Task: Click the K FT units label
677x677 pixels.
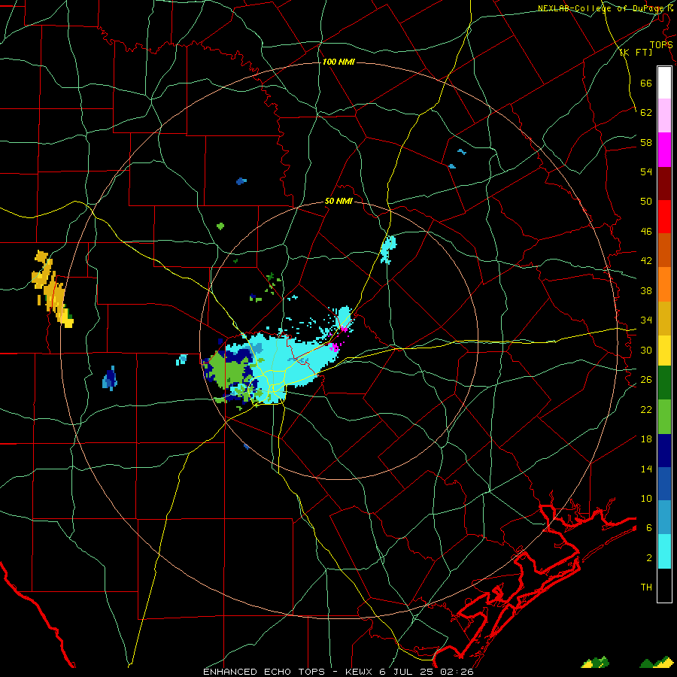Action: point(636,52)
